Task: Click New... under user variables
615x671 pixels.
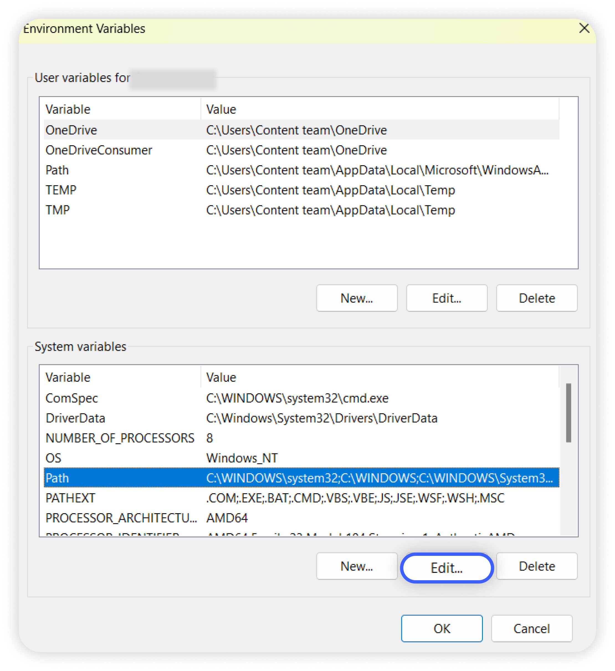Action: (357, 298)
